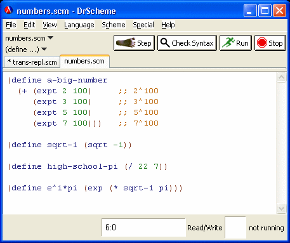This screenshot has height=243, width=290.
Task: Close the DrScheme window
Action: click(280, 10)
